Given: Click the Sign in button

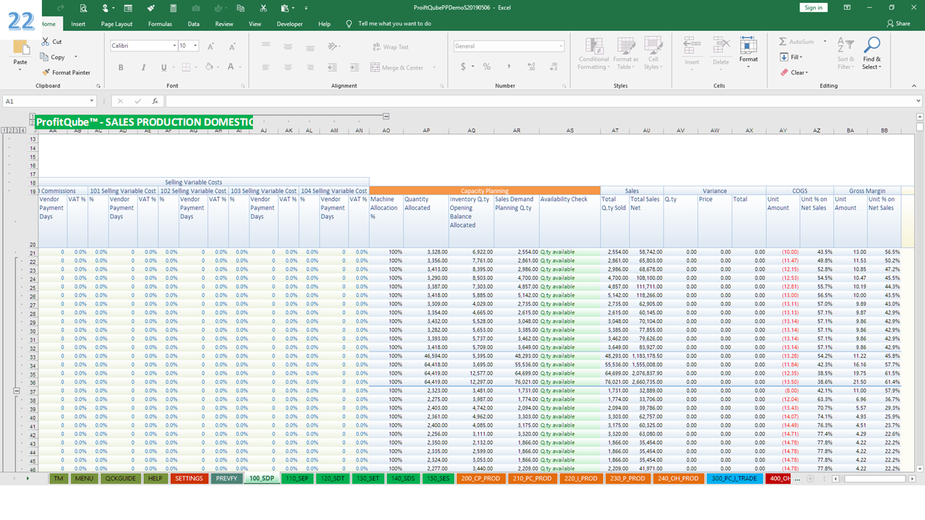Looking at the screenshot, I should (x=814, y=7).
